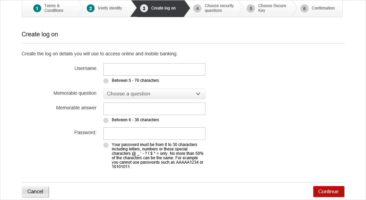Screen dimensions: 366x200
Task: Select the Choose Secure Key step
Action: tap(272, 8)
